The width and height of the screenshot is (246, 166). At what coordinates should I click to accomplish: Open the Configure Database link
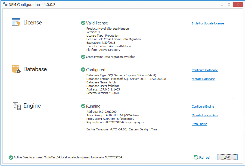[x=205, y=70]
